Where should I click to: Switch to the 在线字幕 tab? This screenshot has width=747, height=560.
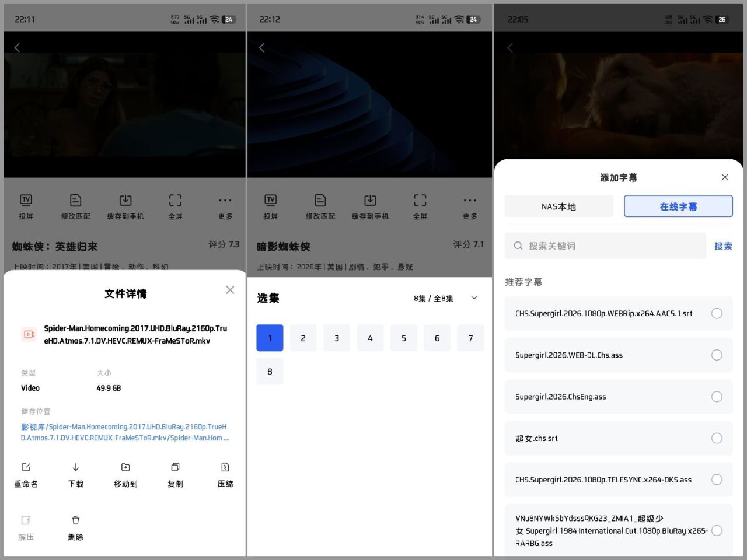coord(678,206)
